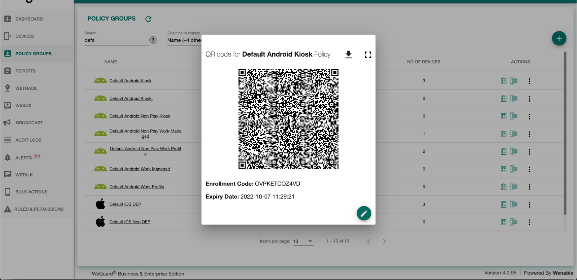
Task: Click Enrollment Code OVPKETCOZ4VD text
Action: pos(253,184)
